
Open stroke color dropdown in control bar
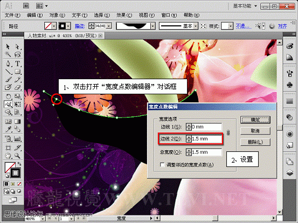[68, 26]
